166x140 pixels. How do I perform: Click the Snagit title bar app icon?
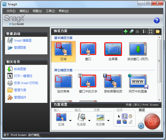[5, 4]
